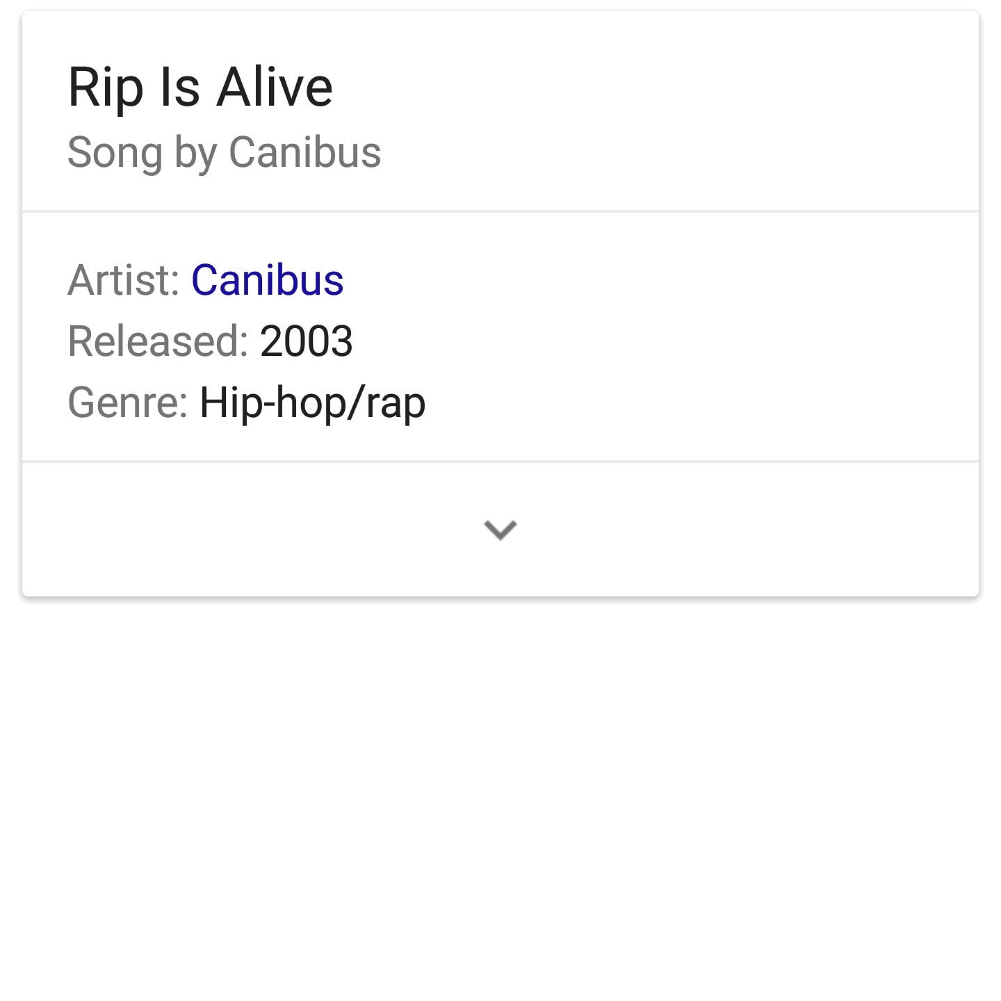Select the "Song by Canibus" subtitle text

pyautogui.click(x=224, y=152)
